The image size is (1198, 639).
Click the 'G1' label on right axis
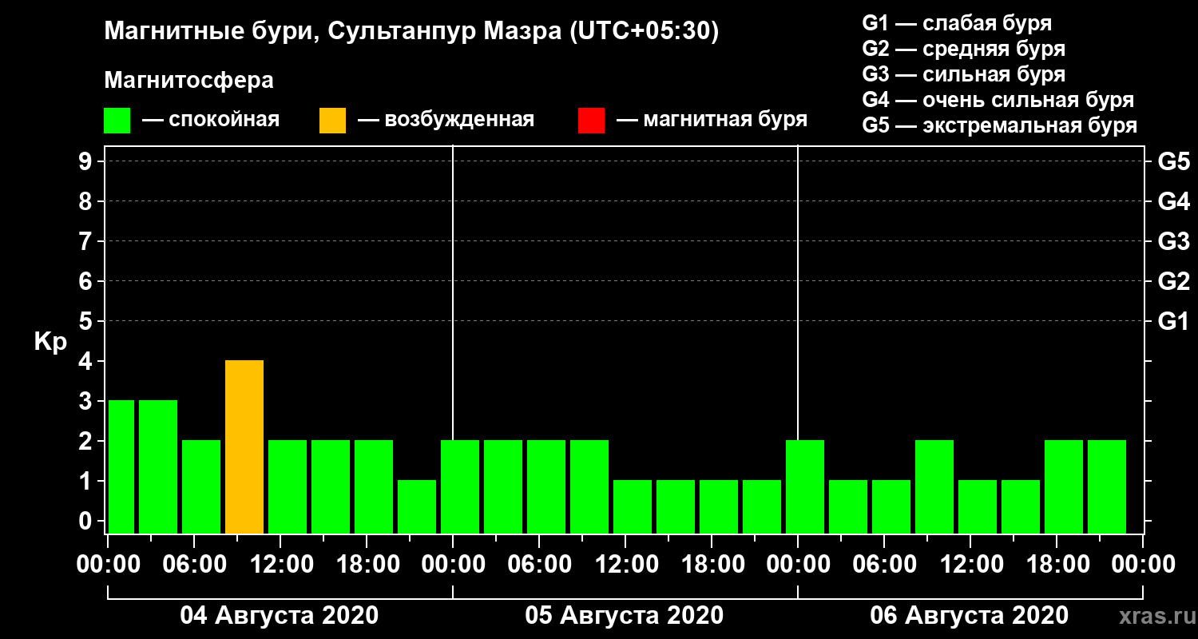[1174, 321]
